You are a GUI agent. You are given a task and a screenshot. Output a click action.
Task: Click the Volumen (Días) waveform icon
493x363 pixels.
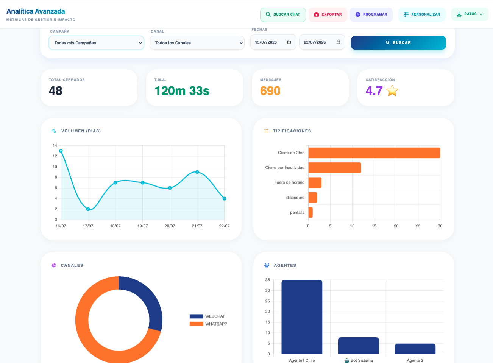pyautogui.click(x=54, y=131)
